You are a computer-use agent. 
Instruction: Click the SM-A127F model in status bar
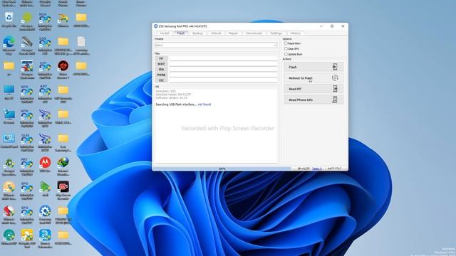coord(304,169)
